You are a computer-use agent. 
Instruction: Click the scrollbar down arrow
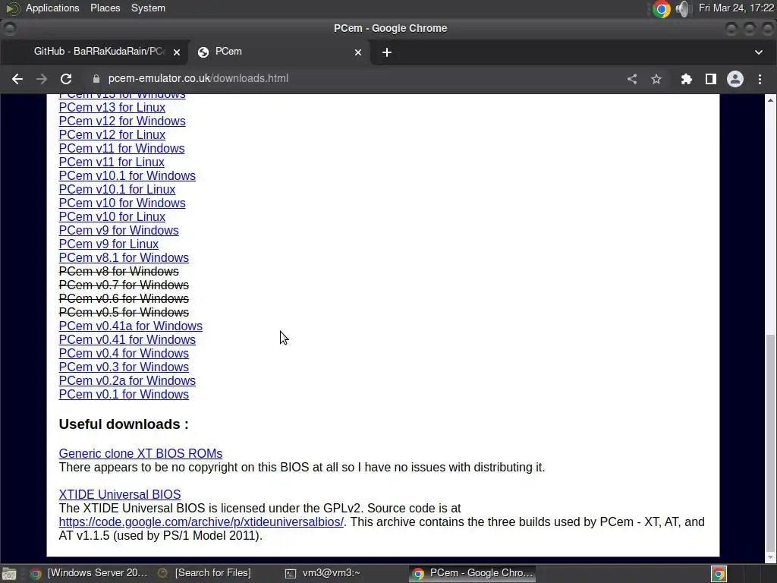(x=770, y=557)
